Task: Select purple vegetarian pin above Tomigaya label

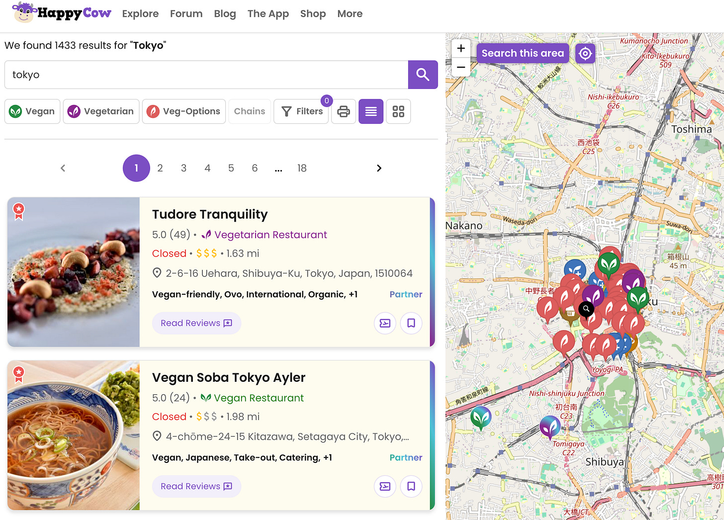Action: coord(550,427)
